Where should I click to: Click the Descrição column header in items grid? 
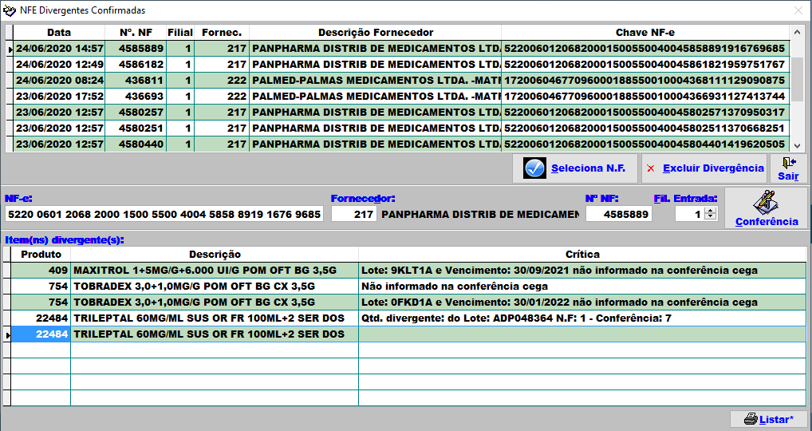point(215,255)
